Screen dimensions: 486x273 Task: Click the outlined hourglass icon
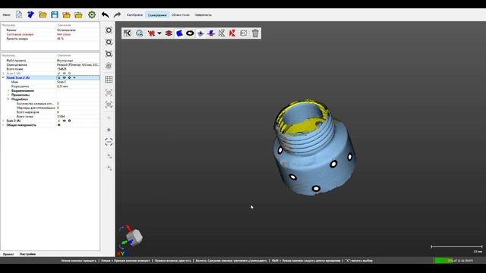pyautogui.click(x=222, y=33)
